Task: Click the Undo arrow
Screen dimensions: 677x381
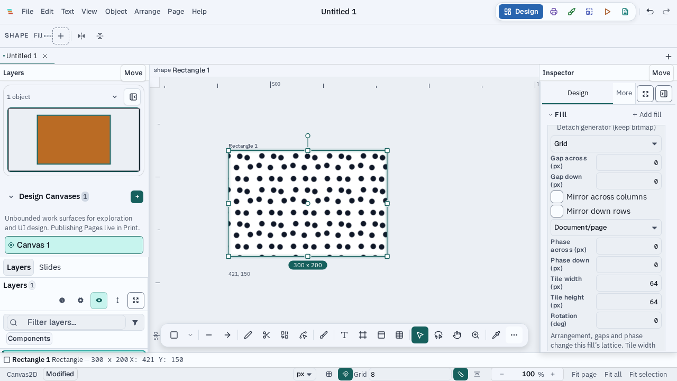Action: pyautogui.click(x=650, y=12)
